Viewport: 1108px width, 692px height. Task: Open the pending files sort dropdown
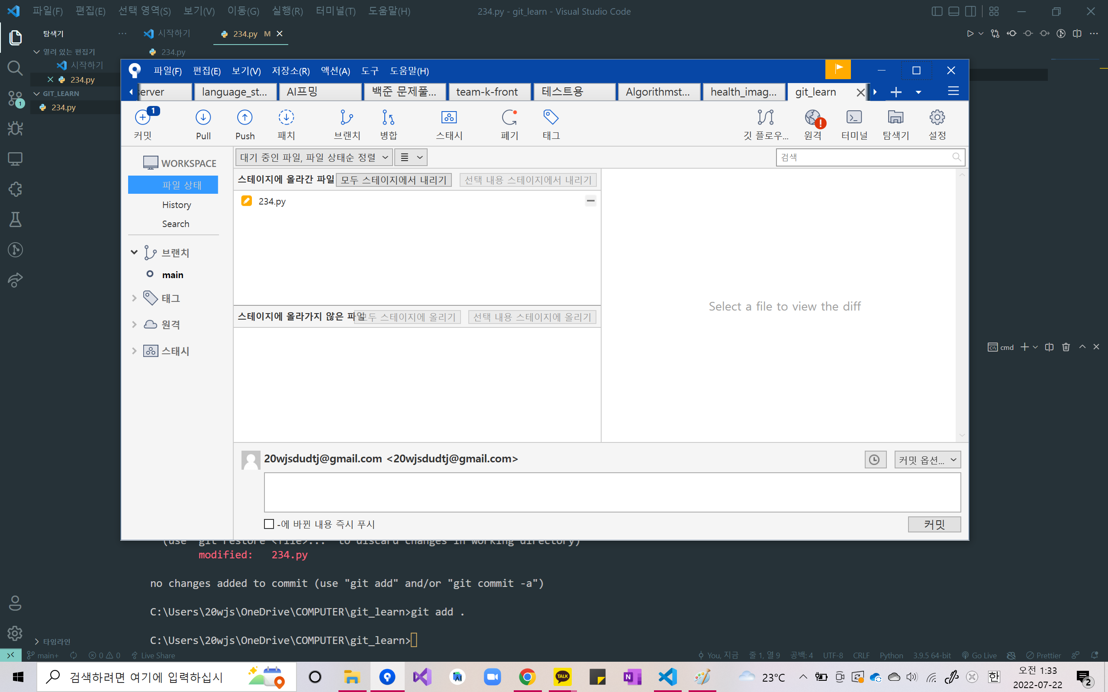tap(314, 157)
